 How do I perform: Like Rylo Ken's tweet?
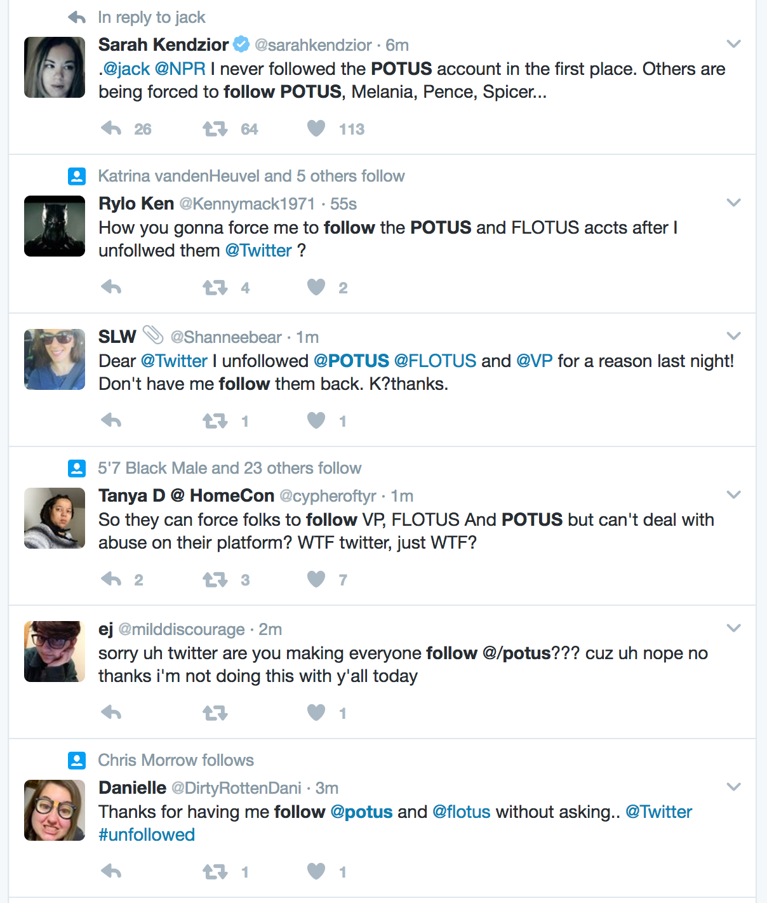(x=316, y=288)
